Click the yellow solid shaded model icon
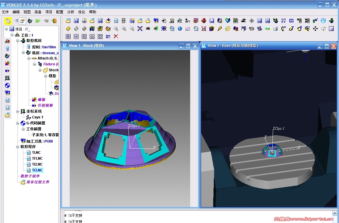Image resolution: width=339 pixels, height=223 pixels. (x=68, y=29)
